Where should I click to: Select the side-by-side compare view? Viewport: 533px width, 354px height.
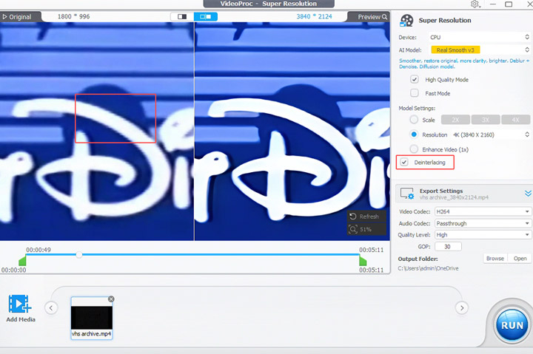(x=206, y=17)
